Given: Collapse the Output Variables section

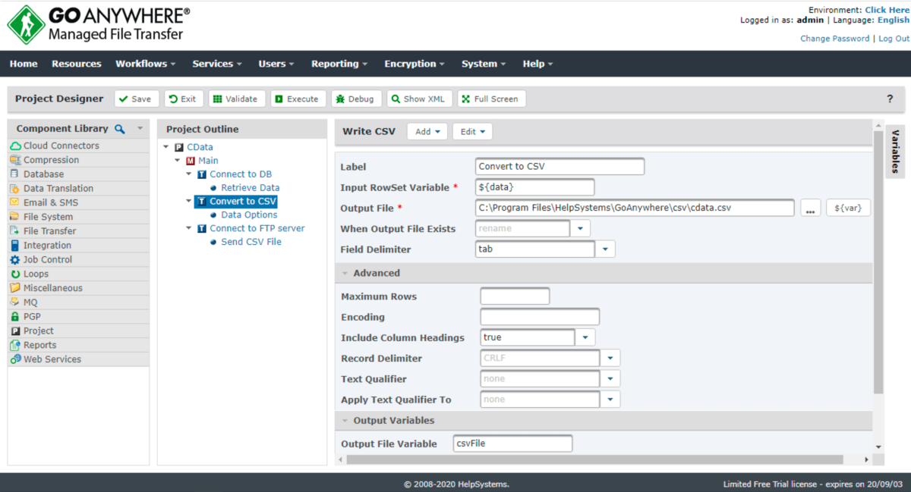Looking at the screenshot, I should pyautogui.click(x=345, y=420).
